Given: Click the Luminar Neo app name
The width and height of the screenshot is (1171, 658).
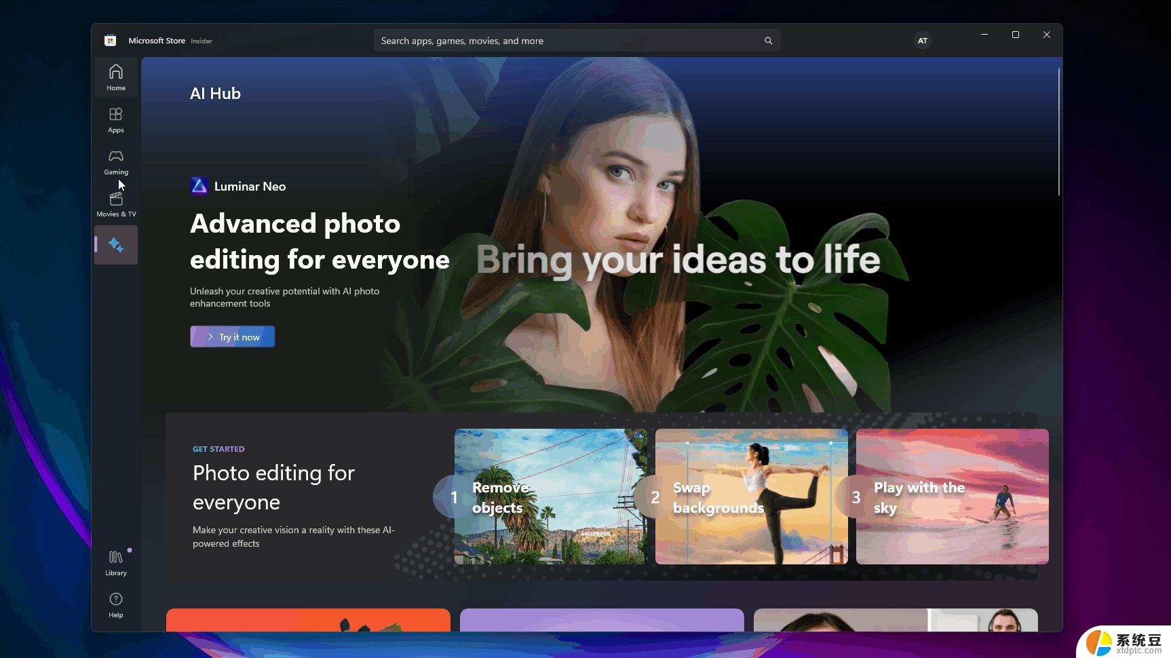Looking at the screenshot, I should 250,187.
